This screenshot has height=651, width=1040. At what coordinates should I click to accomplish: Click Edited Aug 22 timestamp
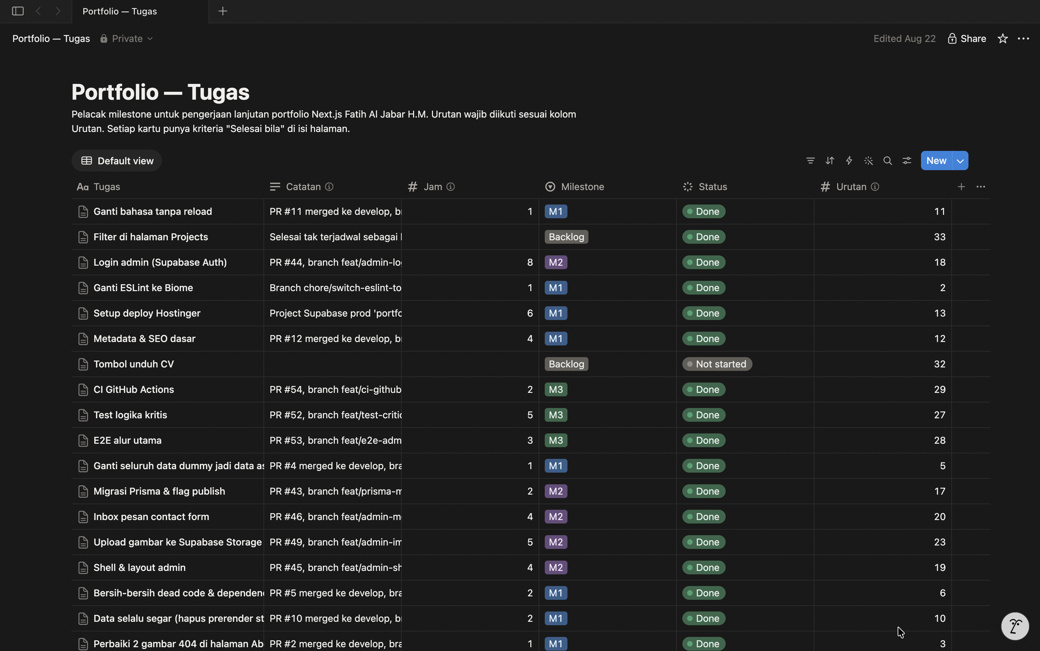(x=904, y=39)
